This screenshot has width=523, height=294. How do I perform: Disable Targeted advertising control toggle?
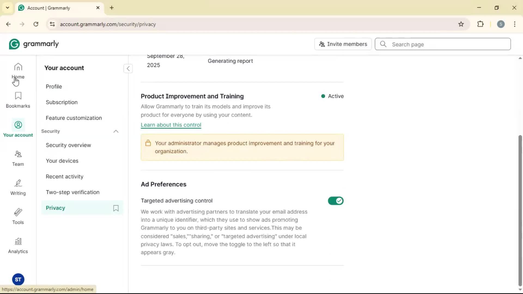[x=336, y=201]
